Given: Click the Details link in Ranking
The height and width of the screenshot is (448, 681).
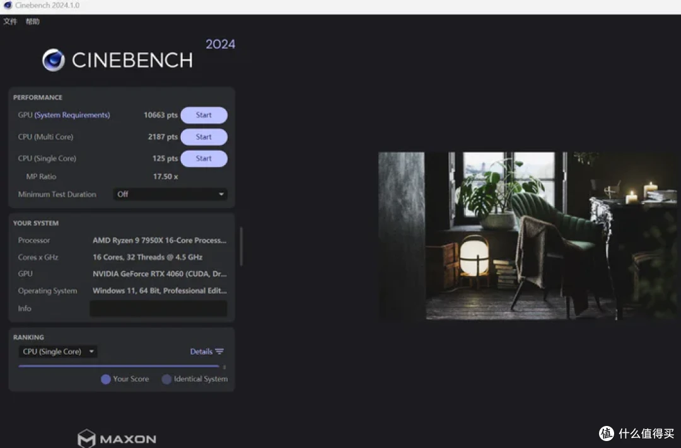Looking at the screenshot, I should click(x=201, y=352).
